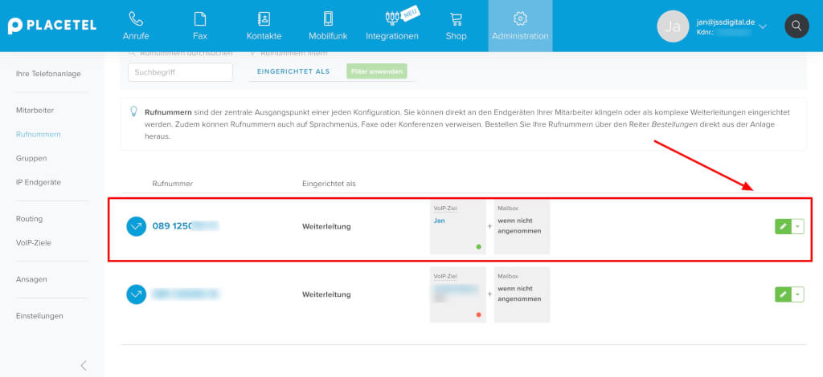This screenshot has height=377, width=823.
Task: Click Mailbox box in 089 1250 row
Action: (522, 227)
